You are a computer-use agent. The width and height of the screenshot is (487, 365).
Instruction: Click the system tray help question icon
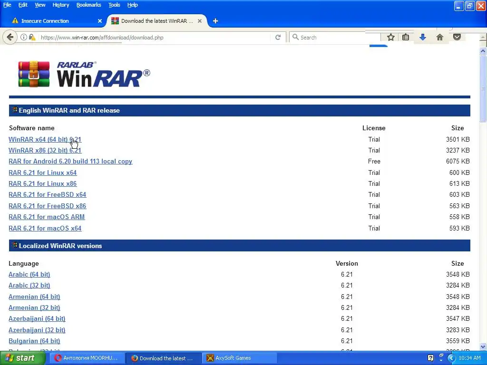[x=430, y=358]
